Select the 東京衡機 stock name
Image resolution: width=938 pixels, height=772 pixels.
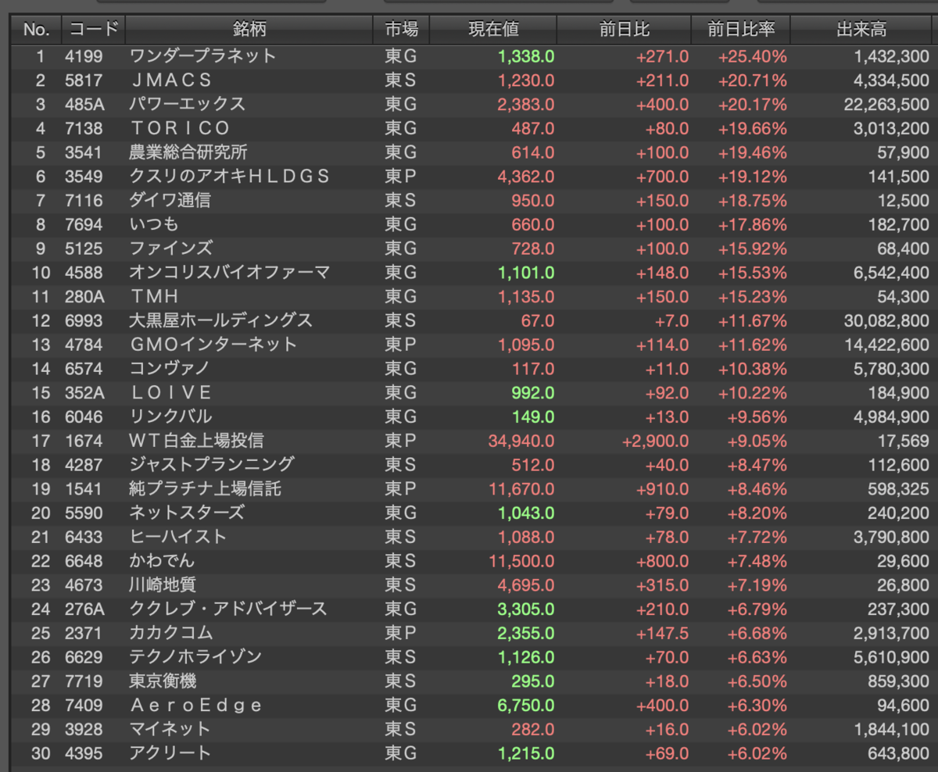pyautogui.click(x=163, y=681)
